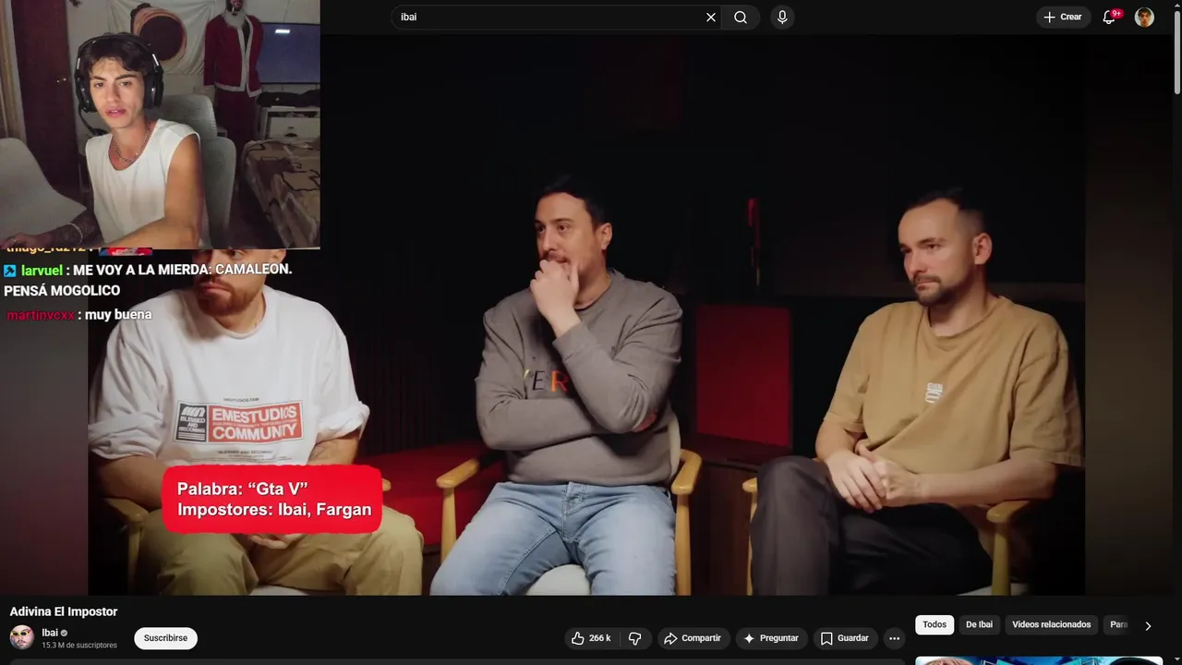Select the De Ibai filter chip
The width and height of the screenshot is (1182, 665).
[979, 625]
